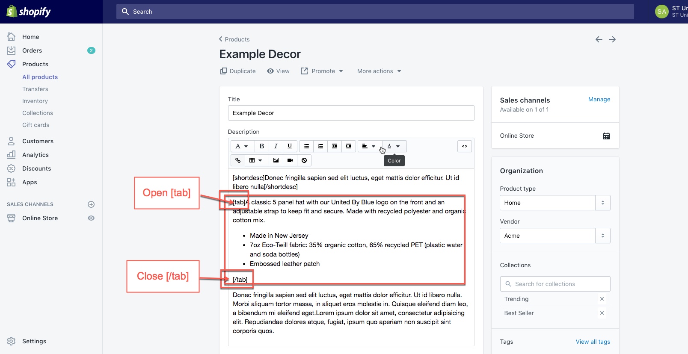Open Promote dropdown
The height and width of the screenshot is (354, 688).
(x=322, y=71)
